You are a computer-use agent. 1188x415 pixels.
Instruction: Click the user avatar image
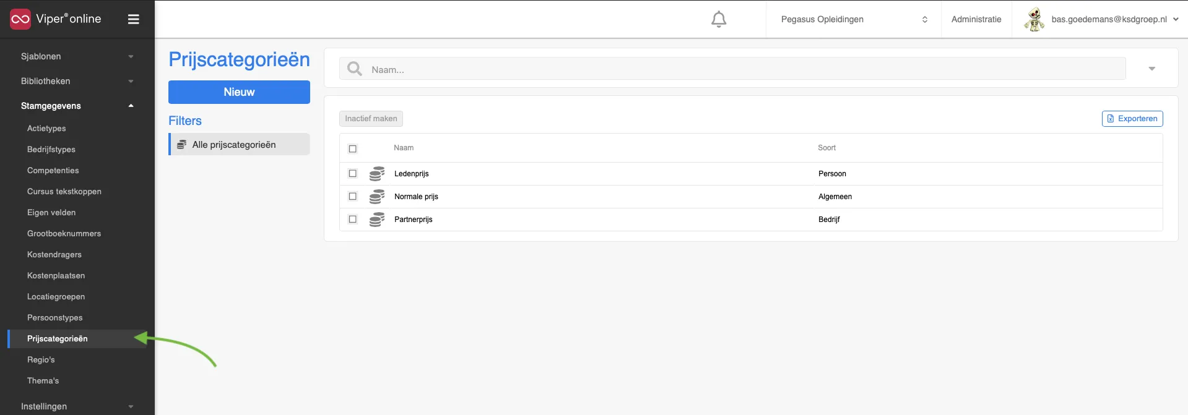click(1034, 19)
